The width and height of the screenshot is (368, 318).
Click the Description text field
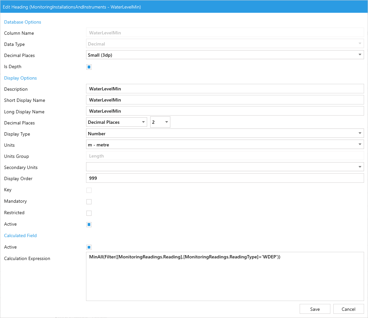click(x=225, y=89)
